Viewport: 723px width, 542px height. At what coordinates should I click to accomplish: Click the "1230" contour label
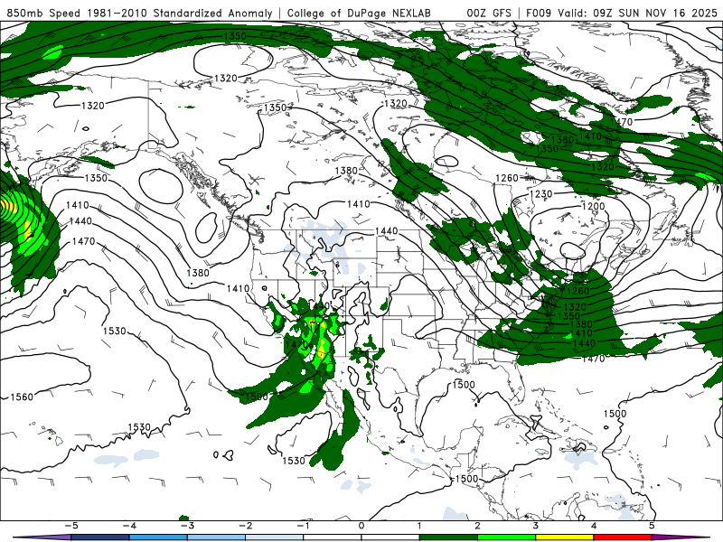(540, 194)
